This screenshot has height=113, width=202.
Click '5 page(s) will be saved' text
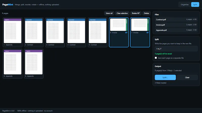click(x=163, y=54)
